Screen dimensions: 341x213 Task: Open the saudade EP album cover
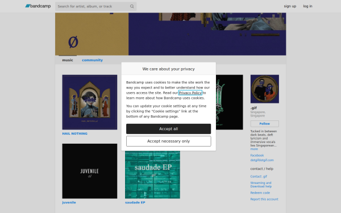[x=152, y=175]
